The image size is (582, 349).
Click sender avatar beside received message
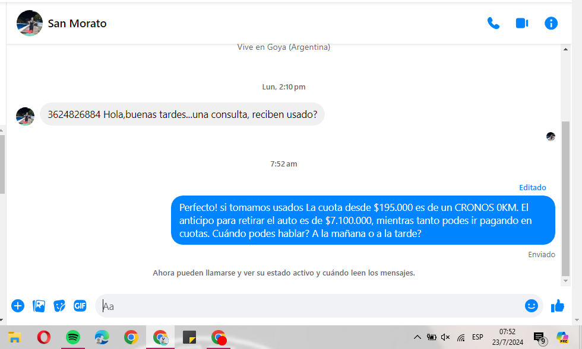25,116
